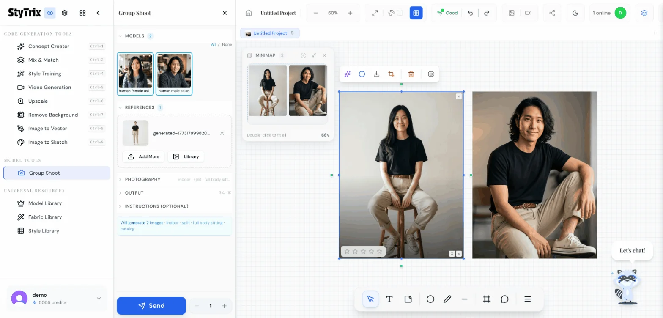Select the pencil draw tool
Viewport: 663px width, 318px height.
(x=447, y=299)
